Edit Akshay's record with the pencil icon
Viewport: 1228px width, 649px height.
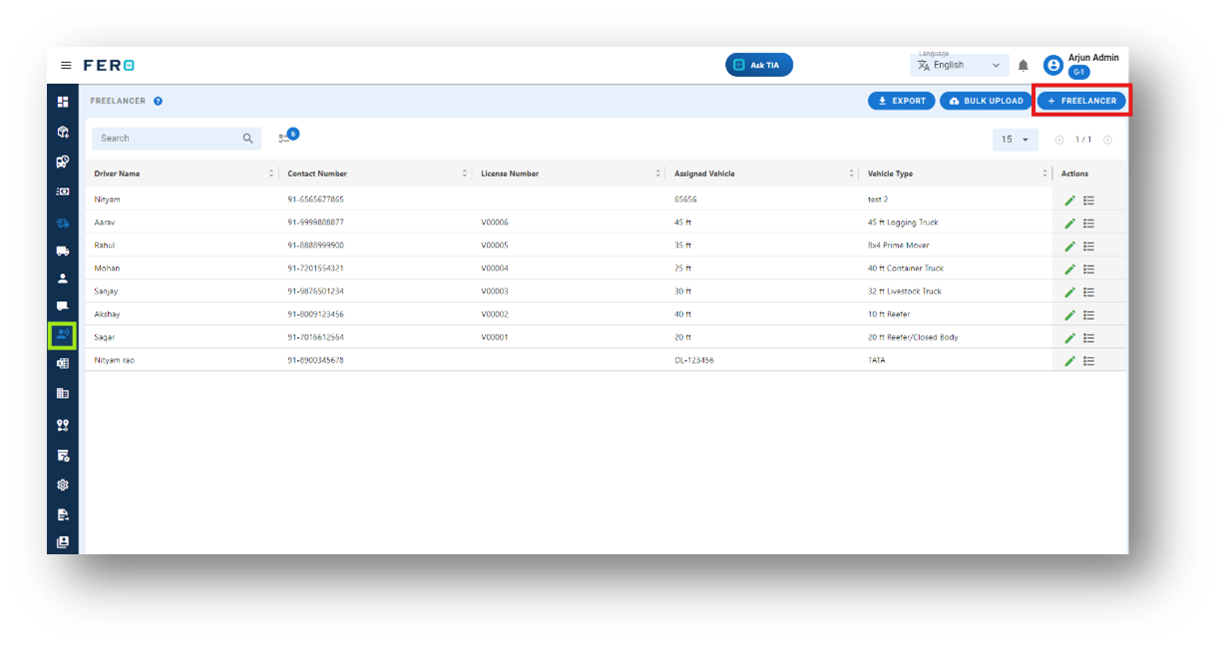click(x=1069, y=315)
